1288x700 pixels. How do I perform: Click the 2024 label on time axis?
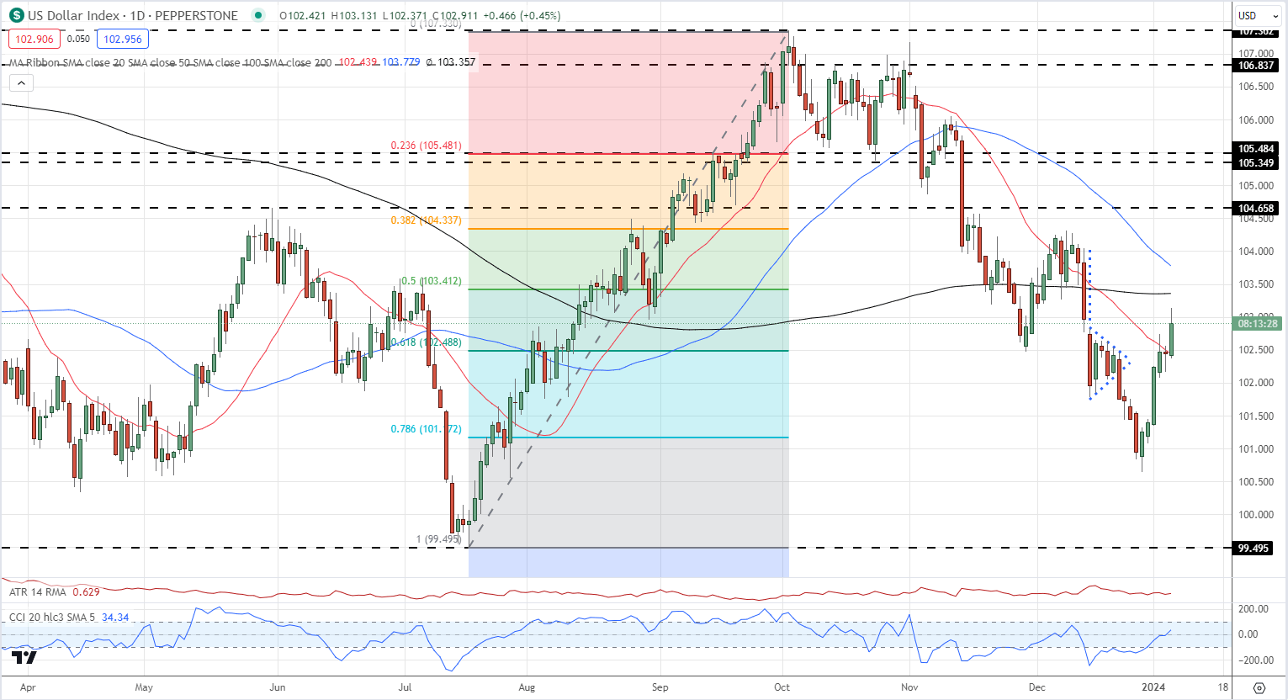tap(1154, 687)
